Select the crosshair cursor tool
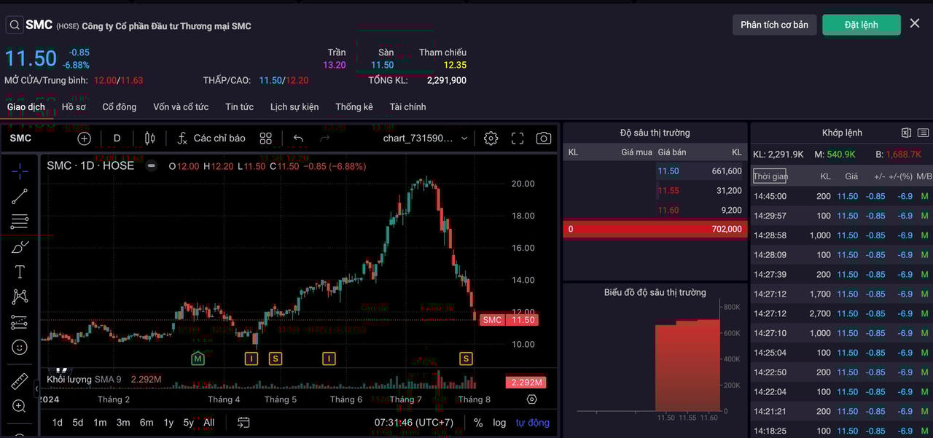Image resolution: width=933 pixels, height=438 pixels. pos(20,171)
